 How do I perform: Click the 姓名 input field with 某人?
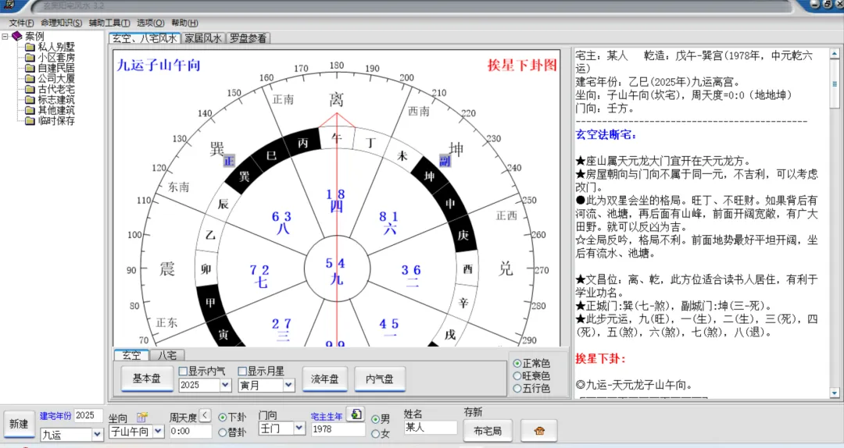tap(430, 428)
